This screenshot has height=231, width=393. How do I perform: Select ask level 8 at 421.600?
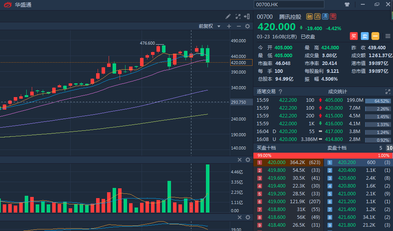(x=358, y=217)
